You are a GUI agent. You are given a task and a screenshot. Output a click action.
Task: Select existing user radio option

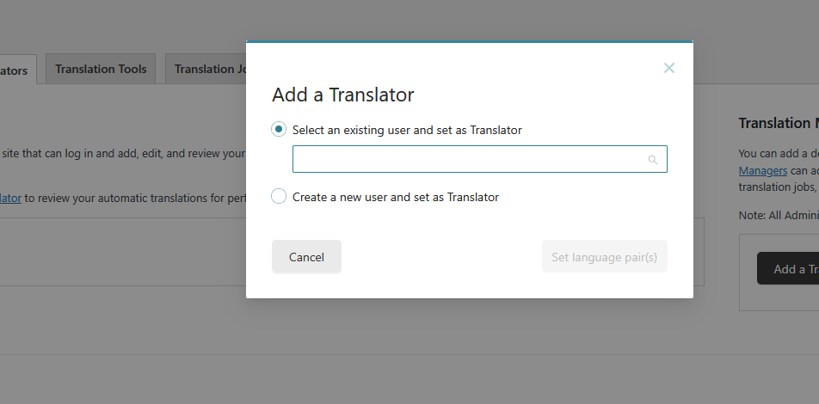click(x=279, y=130)
